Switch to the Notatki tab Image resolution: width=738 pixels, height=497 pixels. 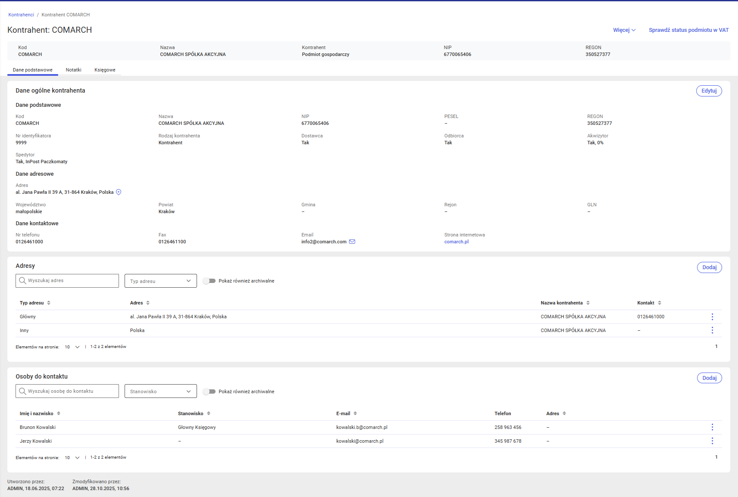(73, 70)
